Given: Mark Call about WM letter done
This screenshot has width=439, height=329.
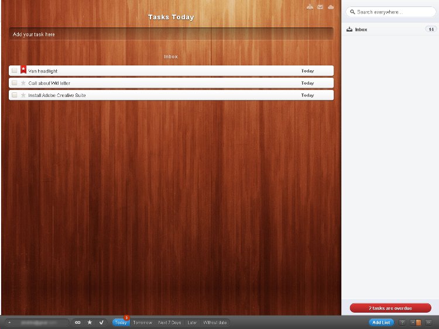Looking at the screenshot, I should (14, 83).
